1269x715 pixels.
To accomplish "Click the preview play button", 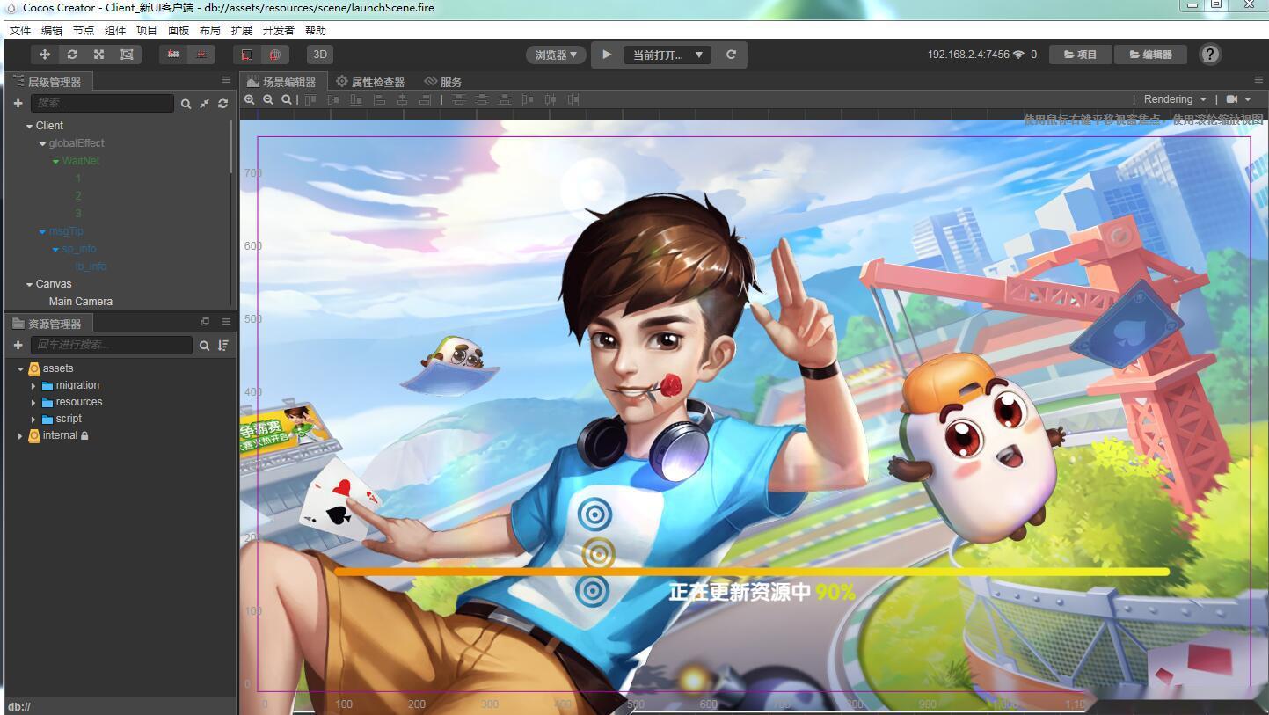I will (x=607, y=55).
